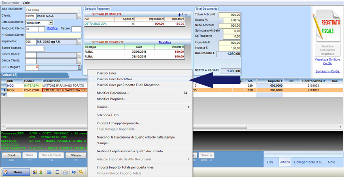The width and height of the screenshot is (344, 177).
Task: Click the users icon in bottom toolbar
Action: pyautogui.click(x=35, y=172)
